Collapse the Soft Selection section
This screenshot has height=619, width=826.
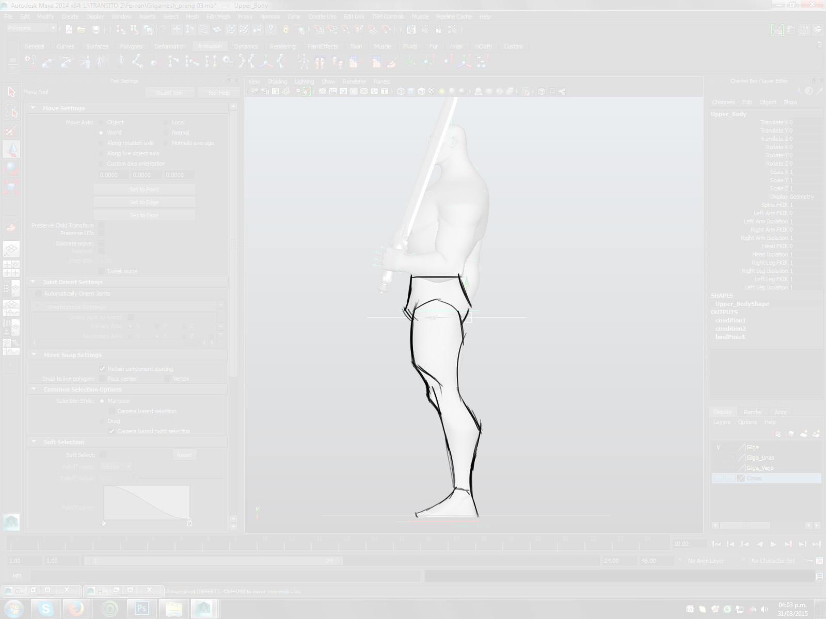coord(34,442)
